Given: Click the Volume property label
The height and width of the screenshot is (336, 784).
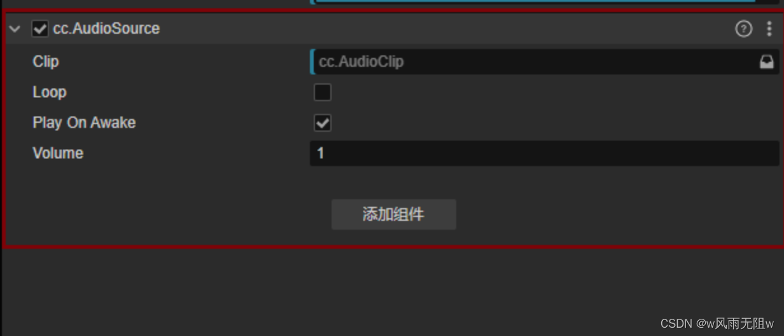Looking at the screenshot, I should click(x=58, y=153).
